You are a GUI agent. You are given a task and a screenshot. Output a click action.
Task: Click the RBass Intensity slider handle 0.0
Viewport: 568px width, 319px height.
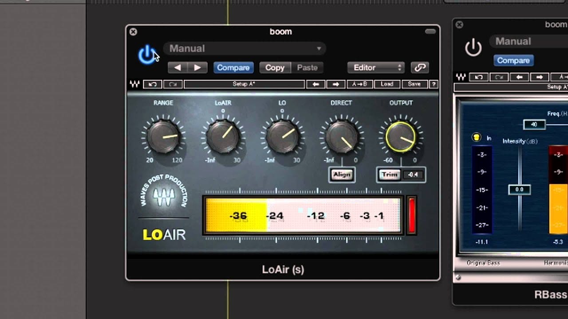(x=519, y=190)
